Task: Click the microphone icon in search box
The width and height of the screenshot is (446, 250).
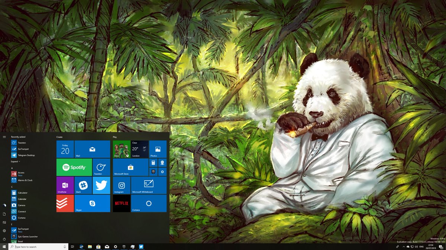Action: pos(65,247)
